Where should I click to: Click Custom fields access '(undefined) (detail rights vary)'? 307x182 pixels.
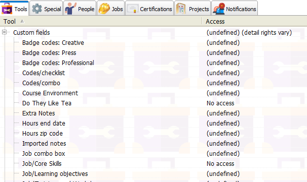(x=249, y=33)
